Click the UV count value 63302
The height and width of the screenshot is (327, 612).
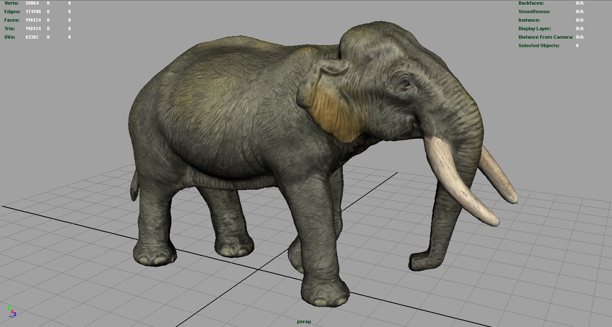[32, 37]
